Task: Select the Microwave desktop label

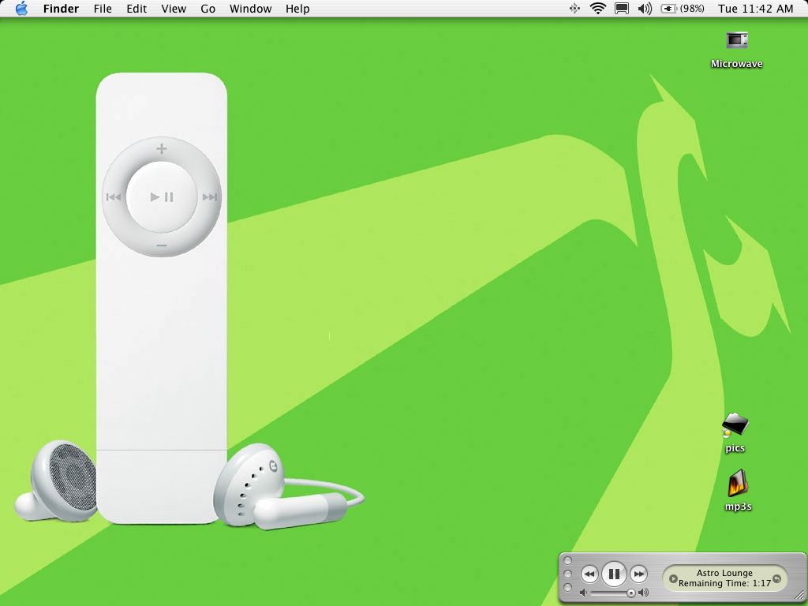Action: (x=736, y=64)
